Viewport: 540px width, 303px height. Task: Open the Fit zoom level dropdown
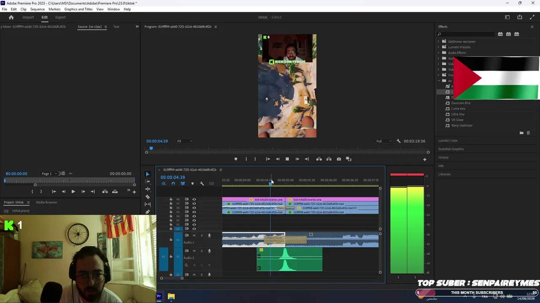coord(185,141)
